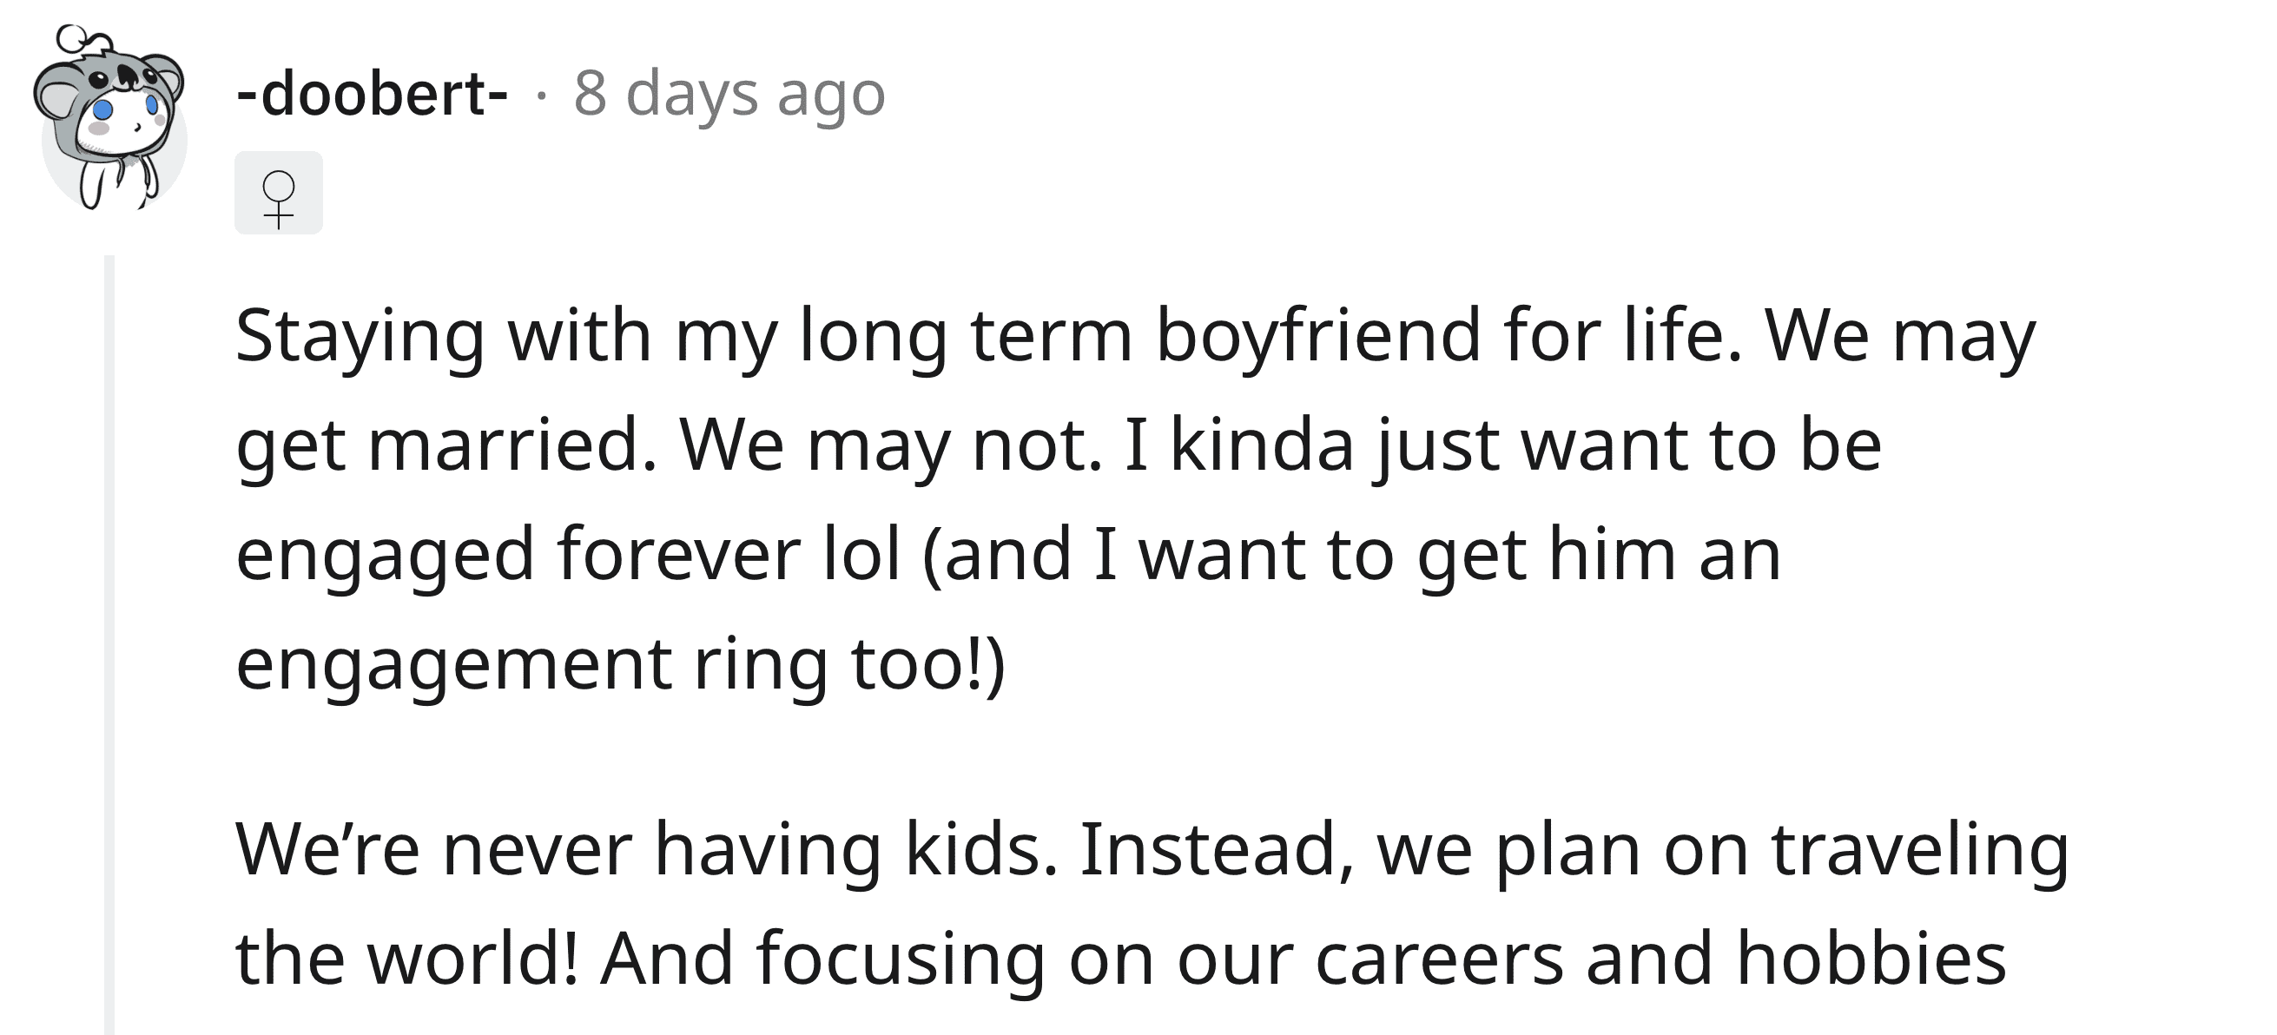
Task: Click the koala avatar of -doobert-
Action: point(112,121)
